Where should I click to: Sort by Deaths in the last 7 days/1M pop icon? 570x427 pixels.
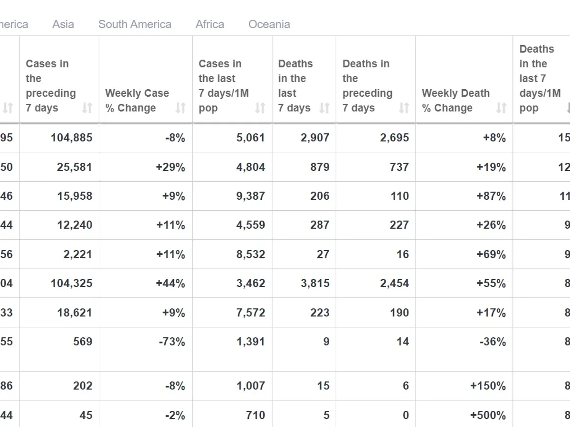coord(568,108)
